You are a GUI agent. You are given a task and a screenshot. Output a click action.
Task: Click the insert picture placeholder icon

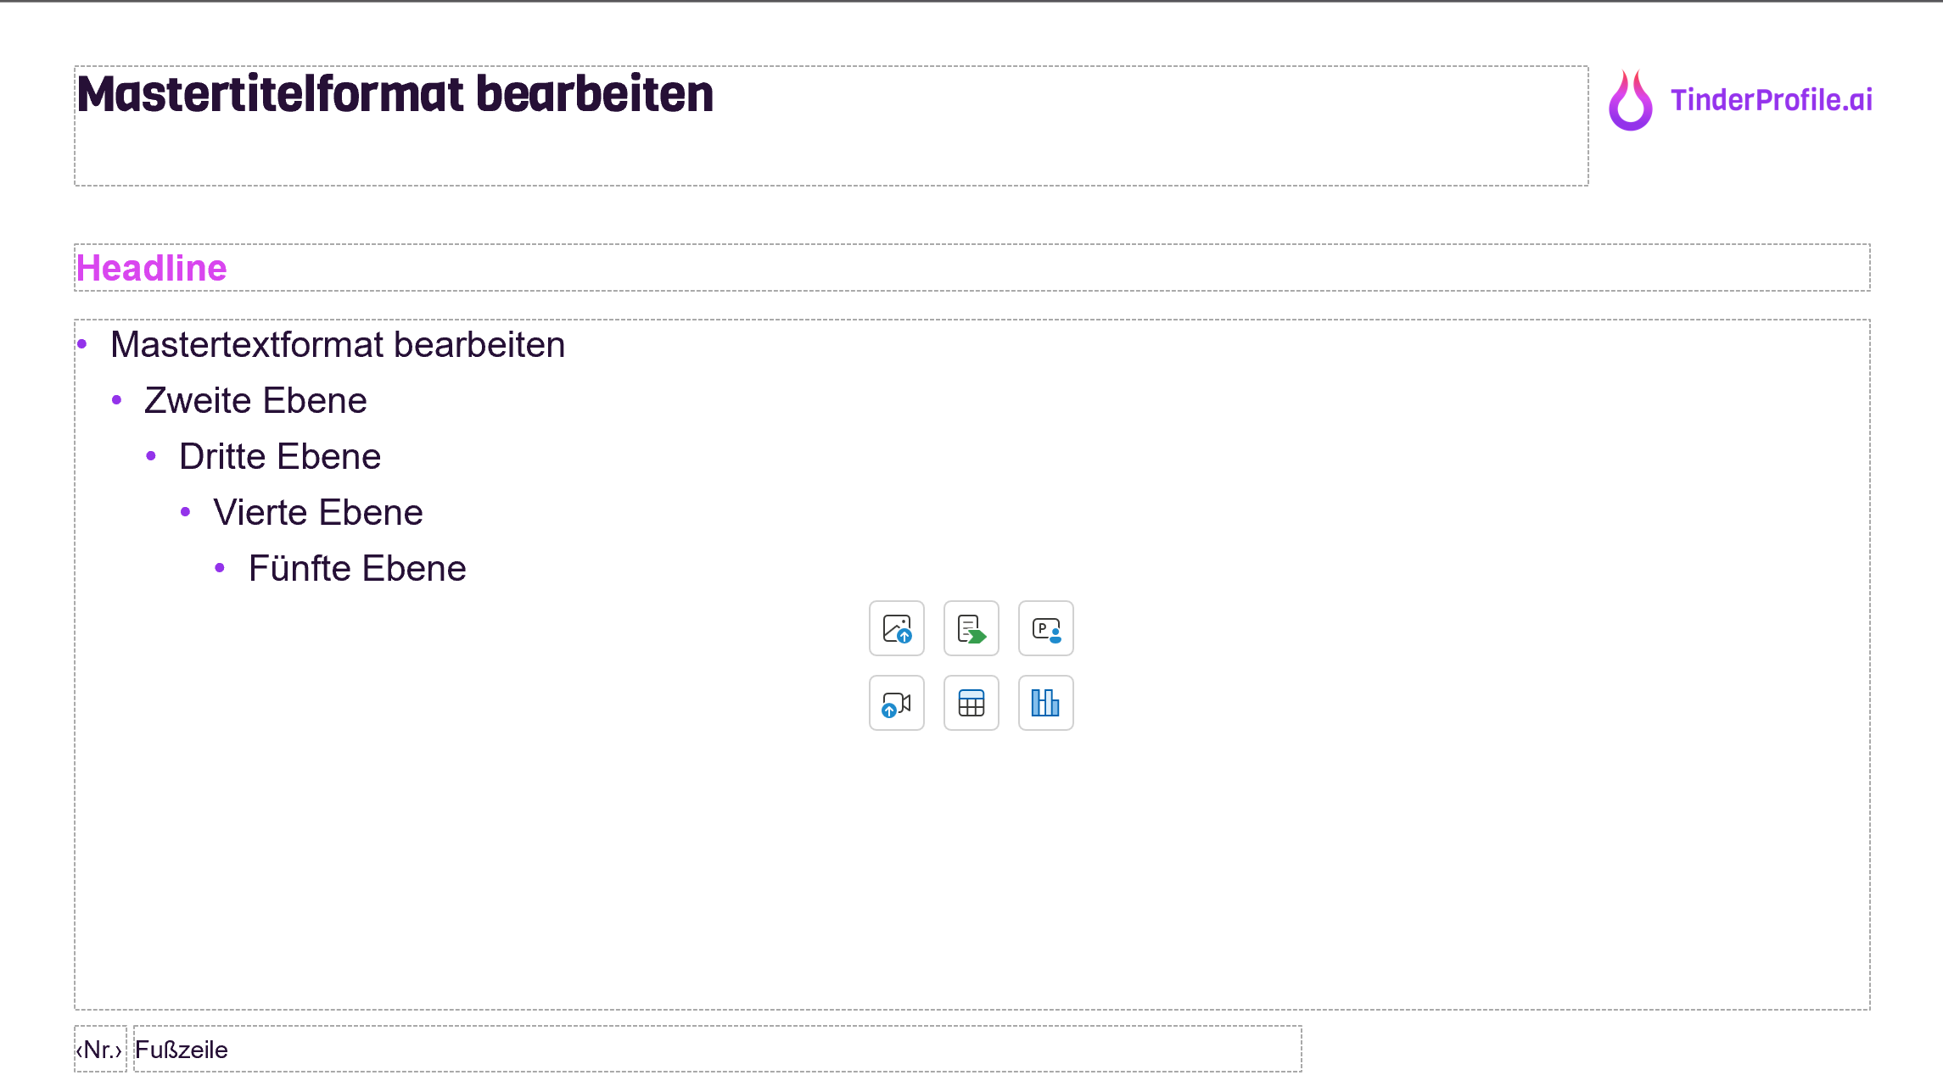pos(896,628)
